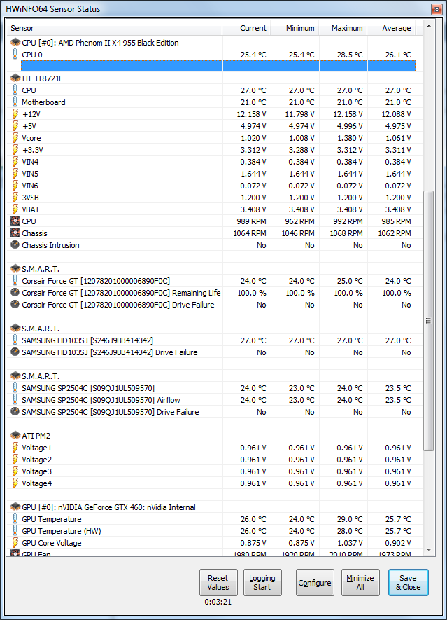Image resolution: width=447 pixels, height=620 pixels.
Task: Click the lightning icon beside GPU Core Voltage
Action: coord(15,542)
